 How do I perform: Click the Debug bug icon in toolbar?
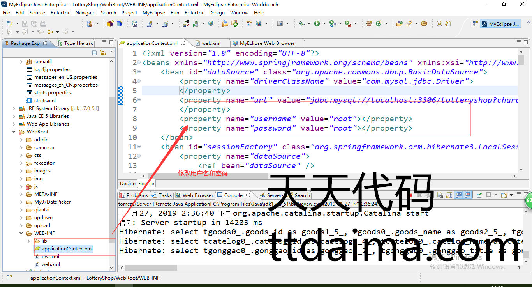pyautogui.click(x=301, y=23)
